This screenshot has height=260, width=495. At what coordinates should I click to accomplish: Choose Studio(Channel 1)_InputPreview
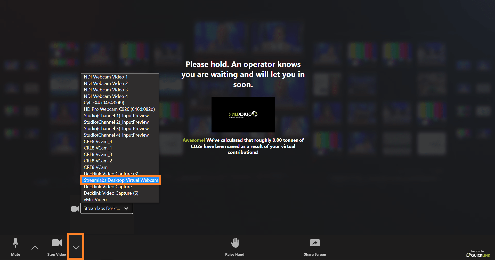[120, 116]
